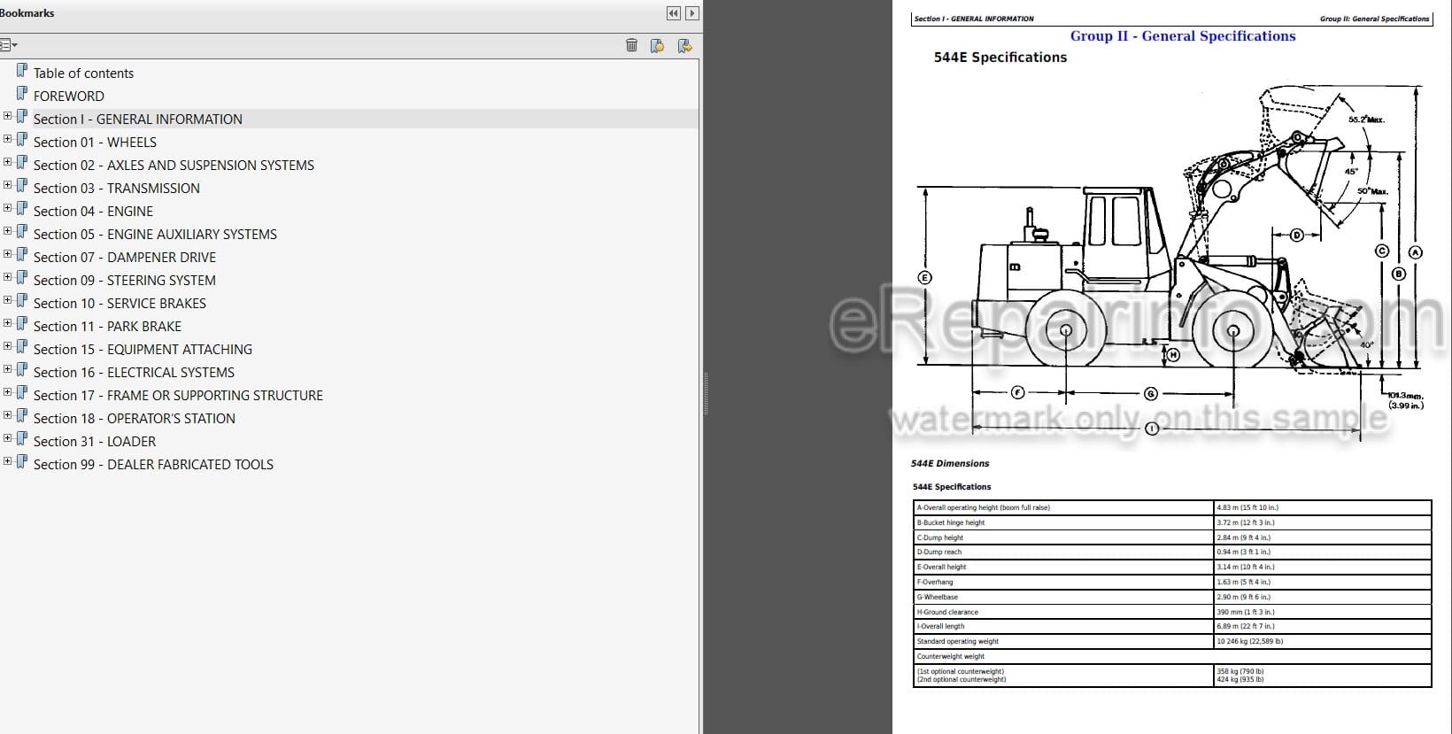The height and width of the screenshot is (734, 1452).
Task: Select Section 05 - ENGINE AUXILIARY SYSTEMS
Action: tap(155, 235)
